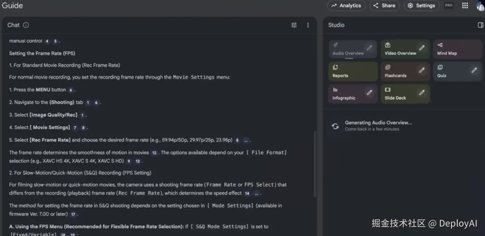
Task: Edit Audio Overview with pencil icon
Action: [x=369, y=48]
